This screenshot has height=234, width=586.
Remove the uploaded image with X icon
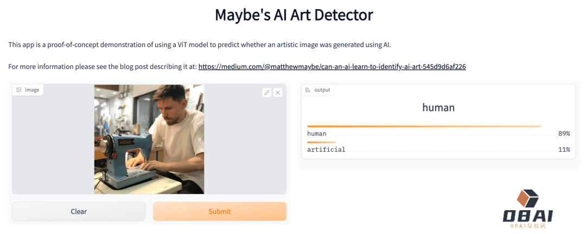(278, 93)
